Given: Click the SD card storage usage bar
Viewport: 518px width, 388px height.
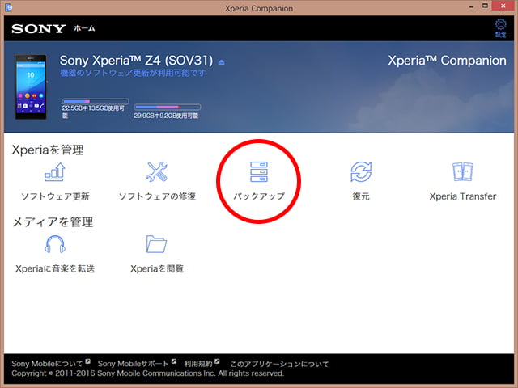Looking at the screenshot, I should [x=166, y=106].
